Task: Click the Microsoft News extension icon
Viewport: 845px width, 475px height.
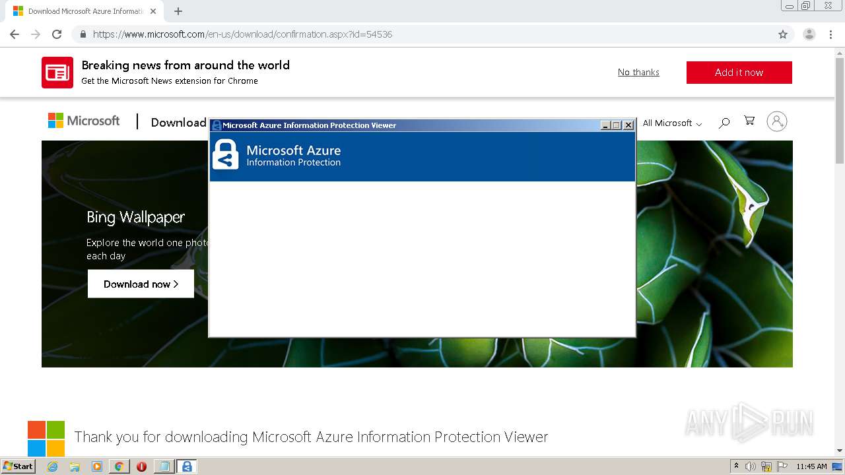Action: pos(57,73)
